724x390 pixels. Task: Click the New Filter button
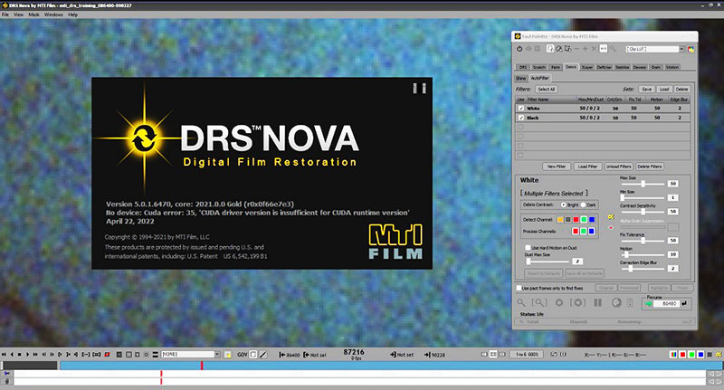(557, 166)
